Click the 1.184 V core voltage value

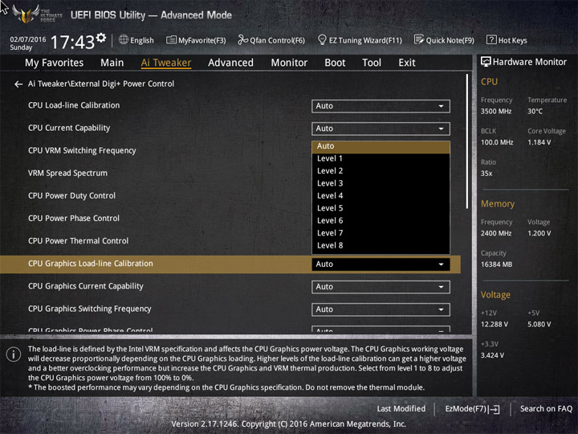pos(539,142)
